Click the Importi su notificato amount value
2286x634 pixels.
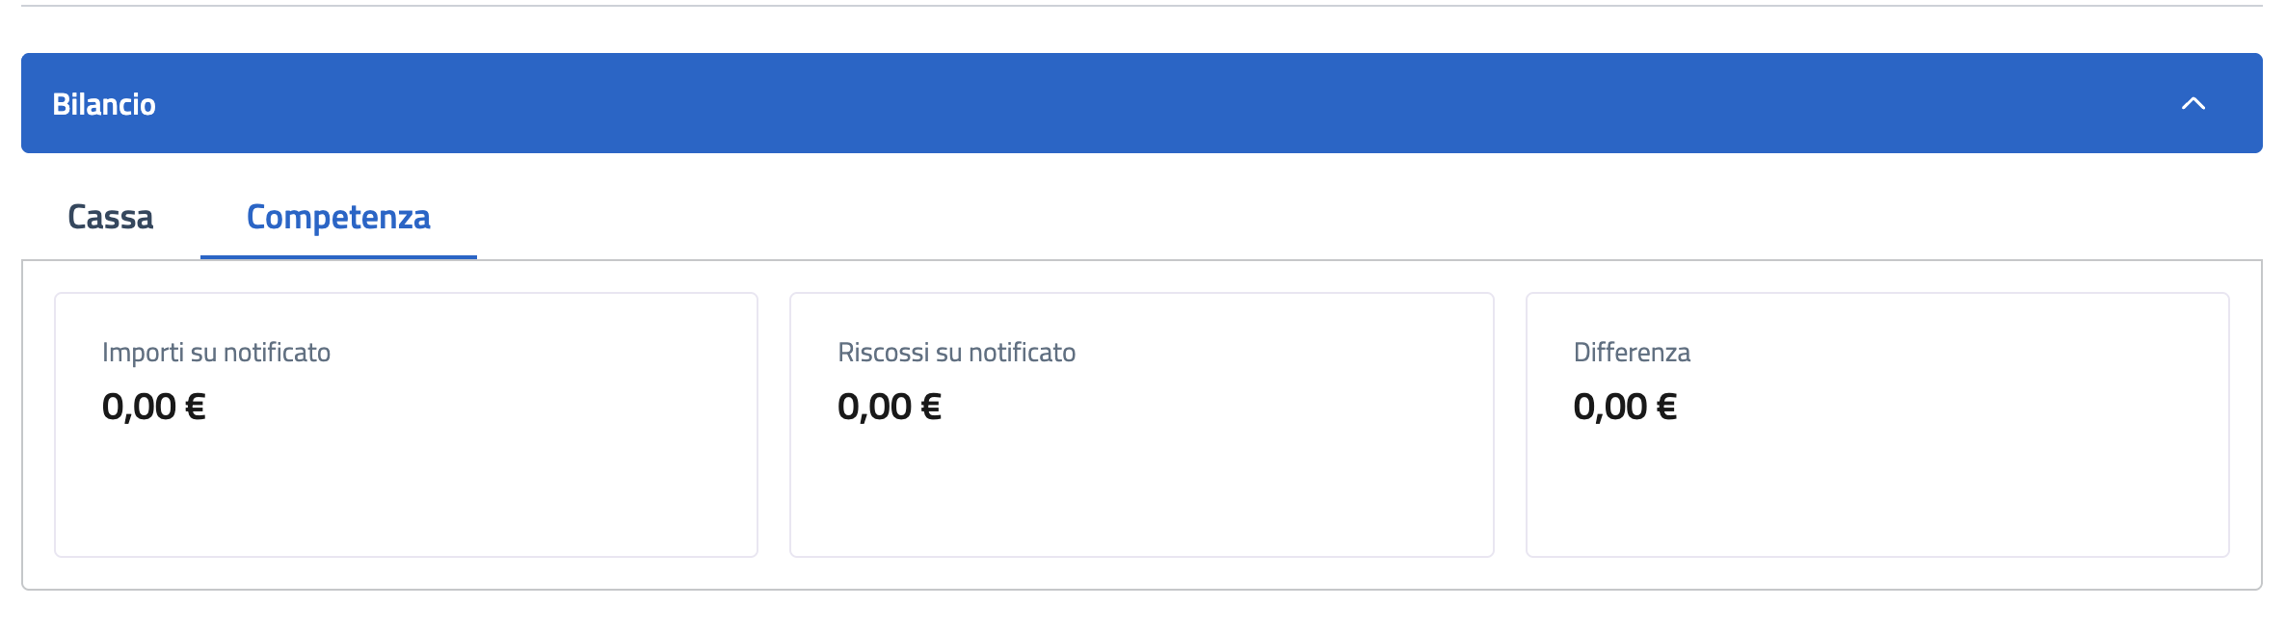click(x=153, y=407)
